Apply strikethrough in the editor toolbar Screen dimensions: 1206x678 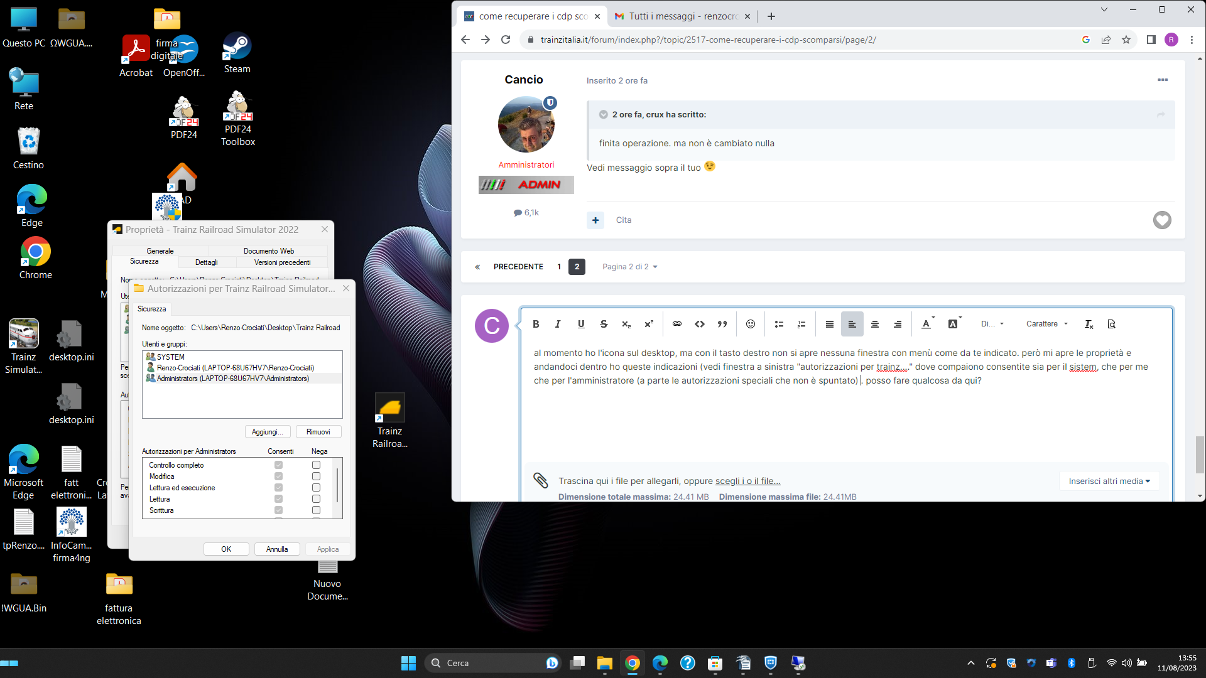(604, 324)
